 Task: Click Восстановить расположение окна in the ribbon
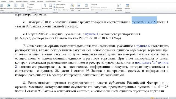pyautogui.click(x=102, y=10)
